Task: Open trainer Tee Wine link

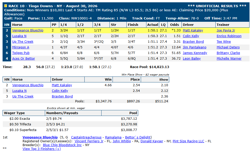Action: pos(224,42)
